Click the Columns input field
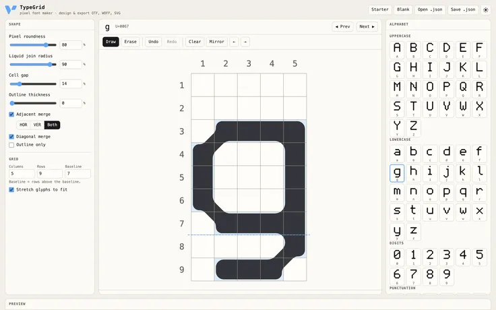 pyautogui.click(x=22, y=174)
